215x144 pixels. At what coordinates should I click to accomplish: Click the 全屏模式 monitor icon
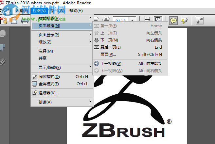tap(35, 84)
